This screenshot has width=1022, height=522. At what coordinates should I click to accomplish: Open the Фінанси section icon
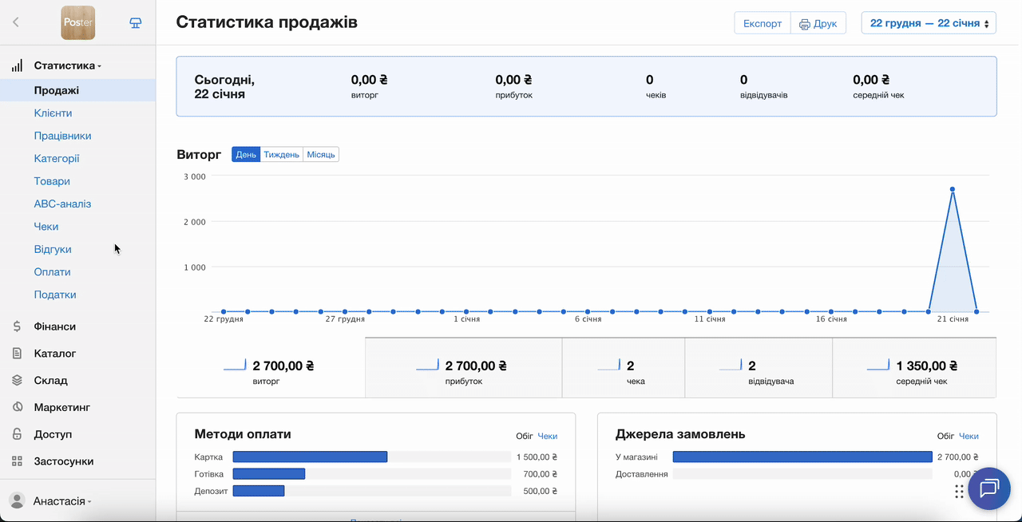tap(17, 326)
